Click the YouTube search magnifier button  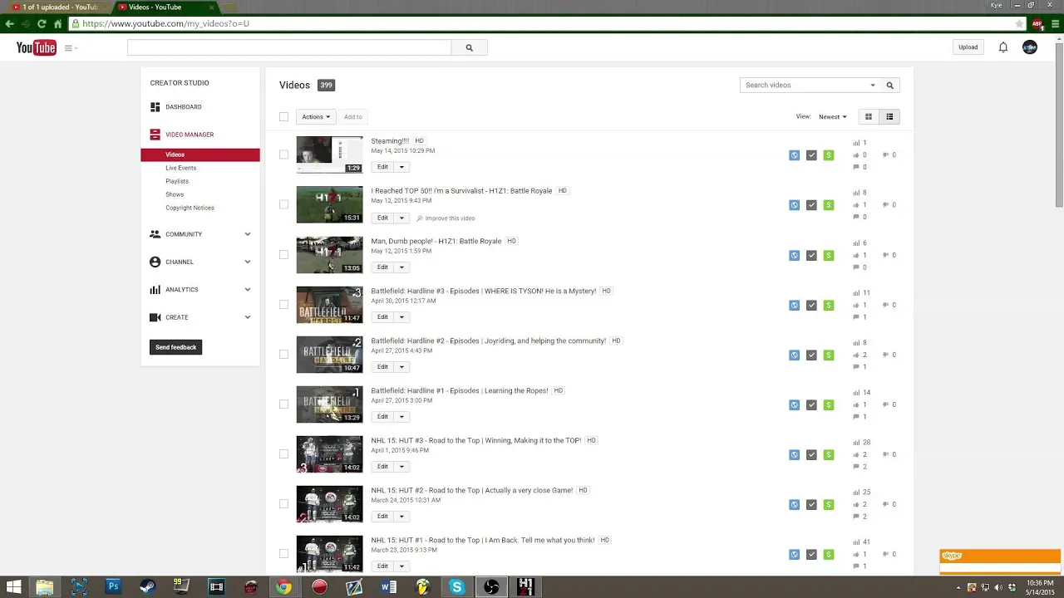[469, 48]
